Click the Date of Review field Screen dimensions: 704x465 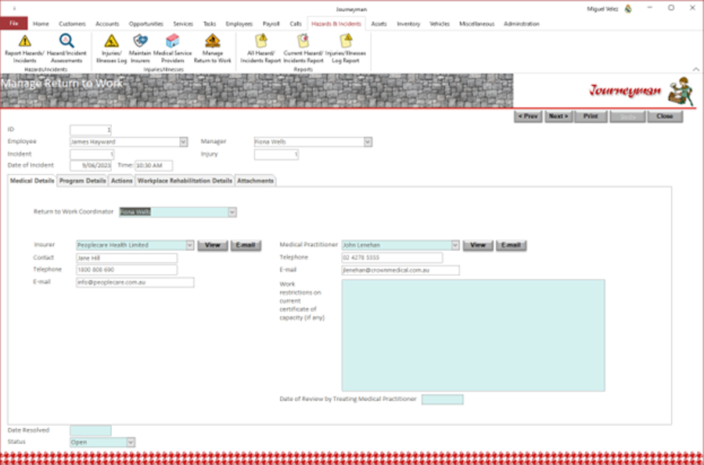[442, 399]
